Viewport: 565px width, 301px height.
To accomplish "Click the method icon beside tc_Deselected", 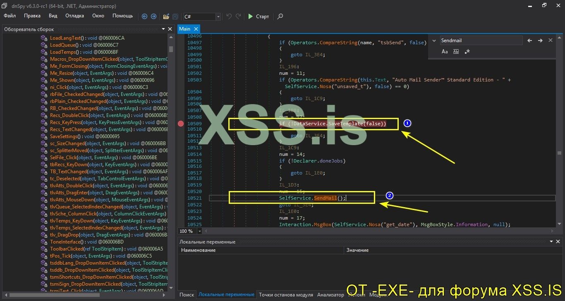I will point(44,179).
